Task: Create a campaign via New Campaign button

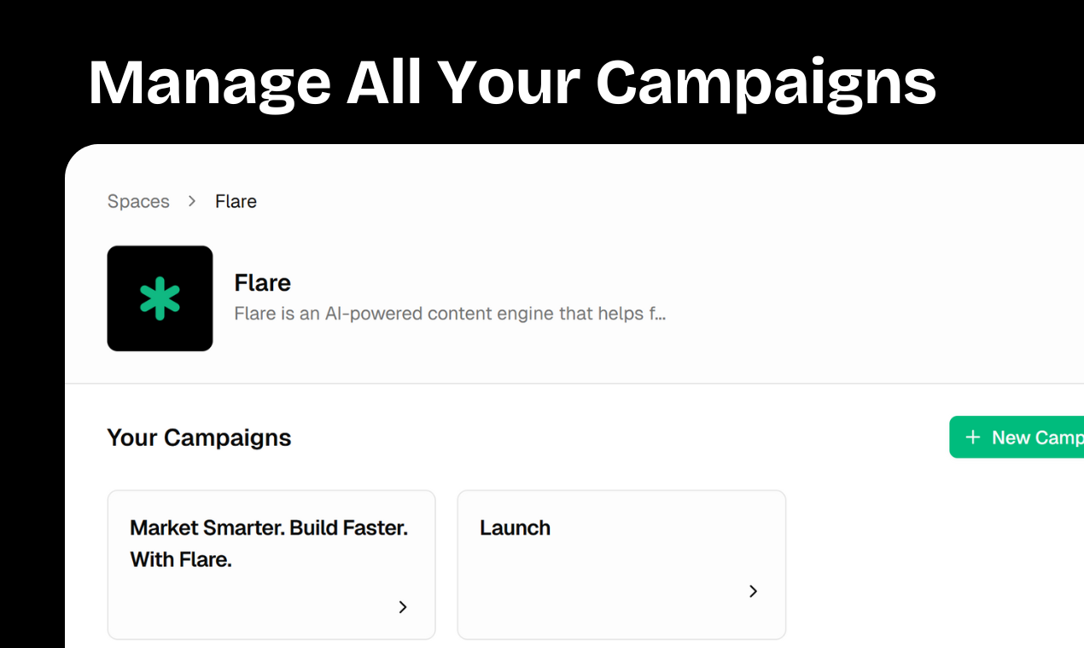Action: click(1017, 437)
